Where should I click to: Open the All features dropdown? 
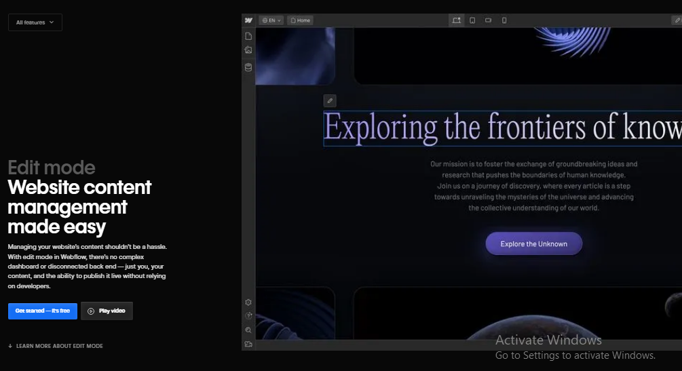35,22
